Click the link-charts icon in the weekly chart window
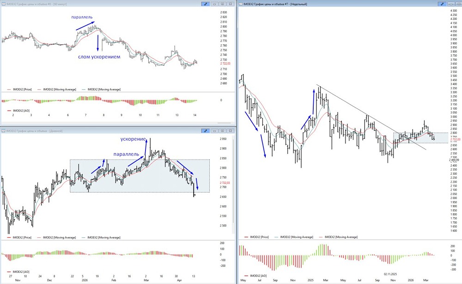 [x=442, y=4]
